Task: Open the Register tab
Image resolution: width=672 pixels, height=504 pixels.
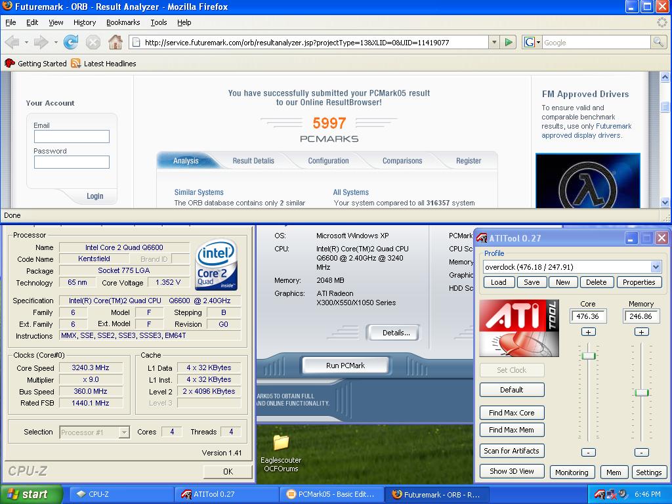Action: pyautogui.click(x=469, y=161)
